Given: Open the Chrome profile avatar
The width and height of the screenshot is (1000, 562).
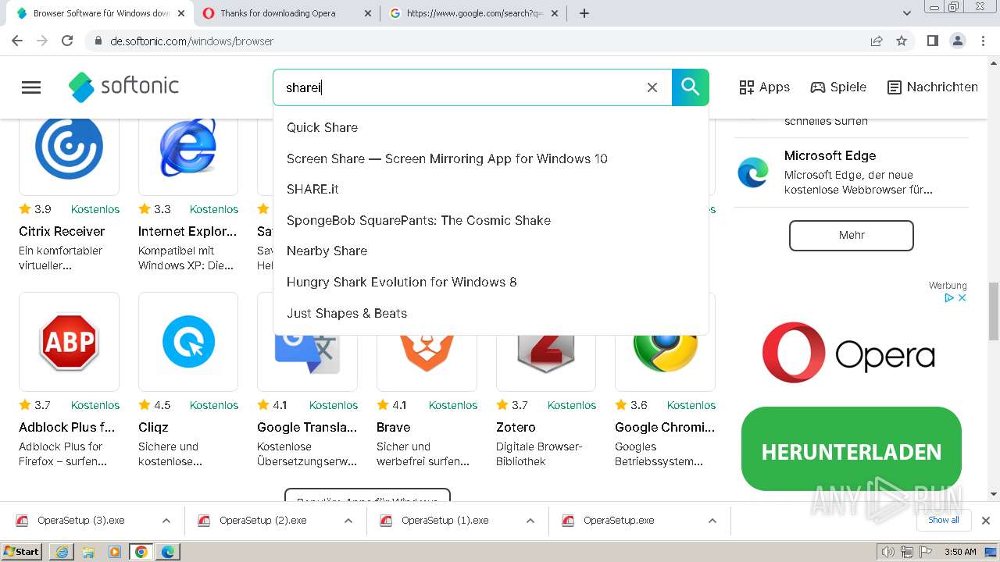Looking at the screenshot, I should [x=958, y=41].
